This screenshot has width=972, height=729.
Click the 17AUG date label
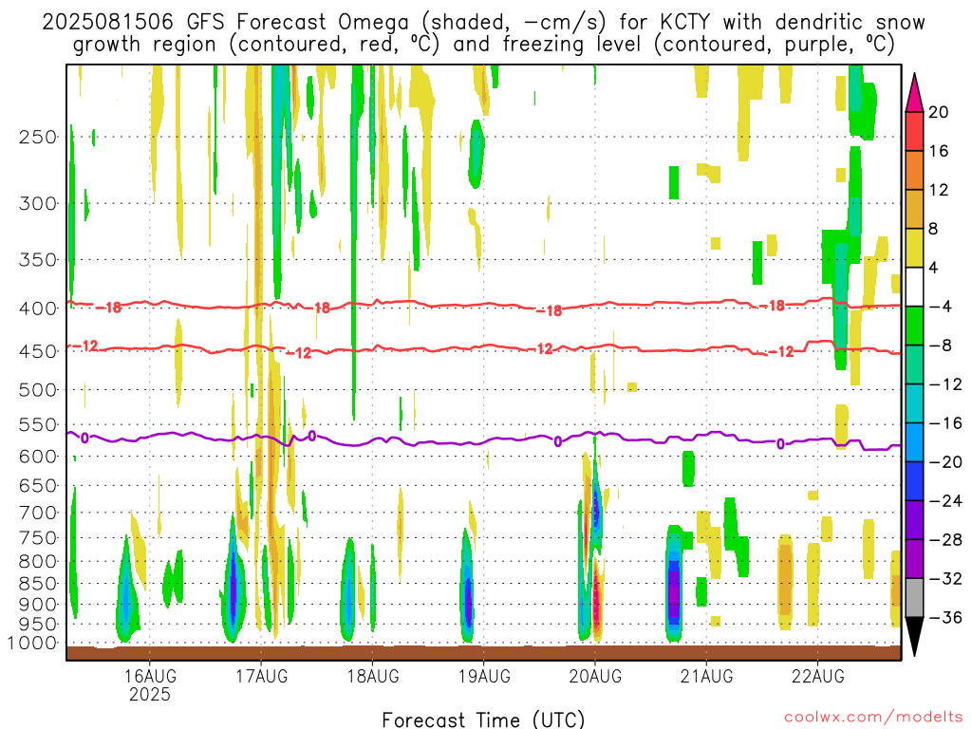coord(261,676)
